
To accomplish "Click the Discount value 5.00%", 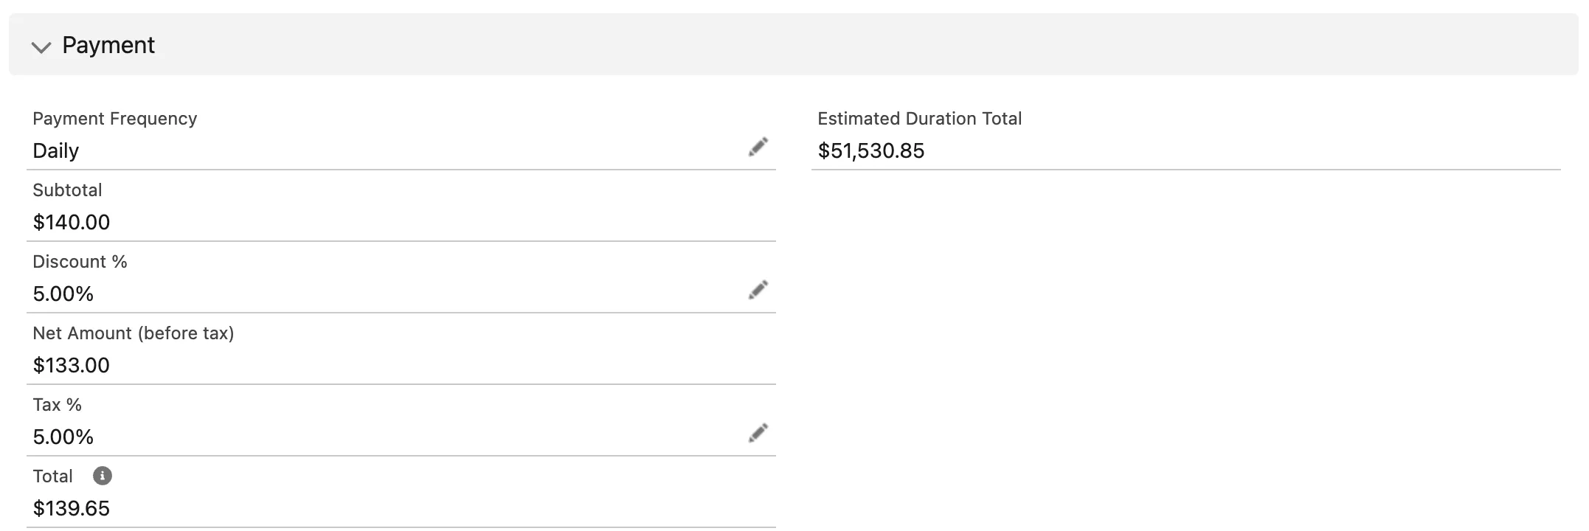I will click(63, 294).
